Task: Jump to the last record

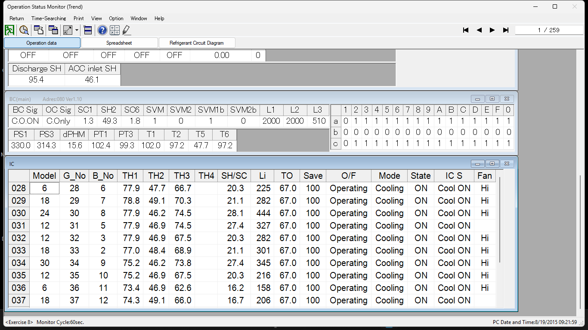Action: tap(506, 30)
